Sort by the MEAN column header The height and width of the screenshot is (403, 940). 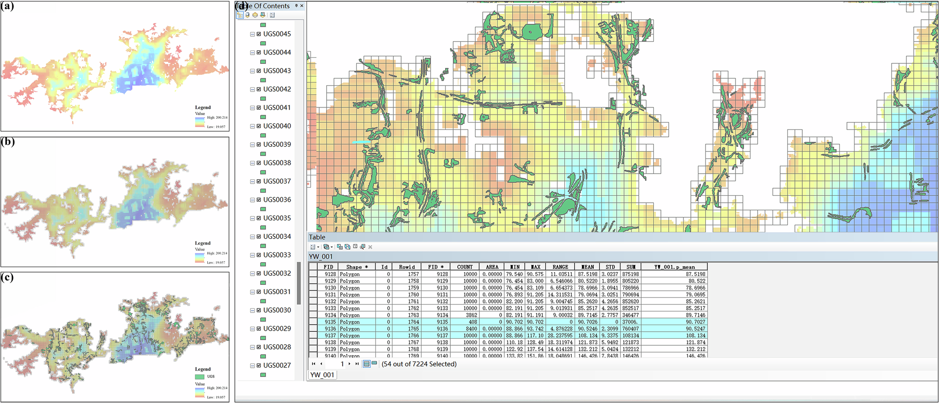coord(587,266)
